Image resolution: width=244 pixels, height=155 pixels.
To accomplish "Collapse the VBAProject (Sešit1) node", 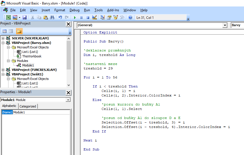I will (3, 74).
